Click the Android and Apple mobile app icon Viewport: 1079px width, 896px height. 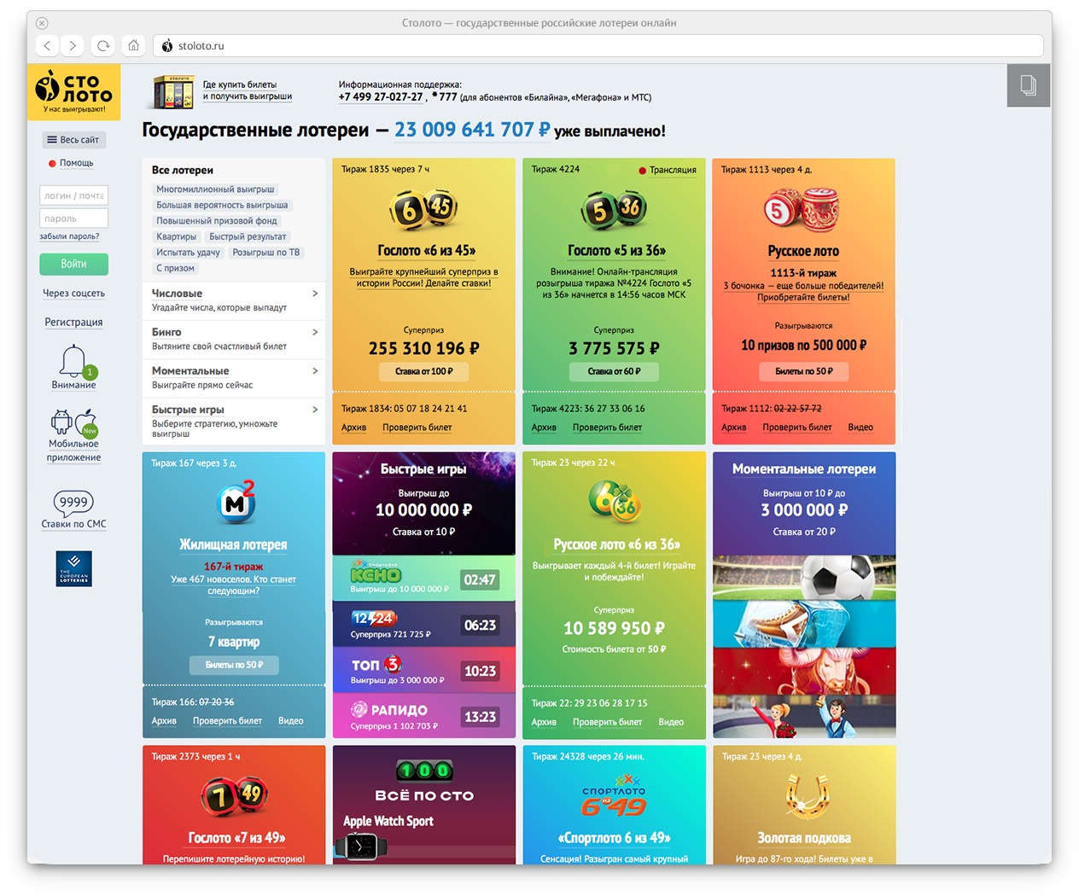73,422
